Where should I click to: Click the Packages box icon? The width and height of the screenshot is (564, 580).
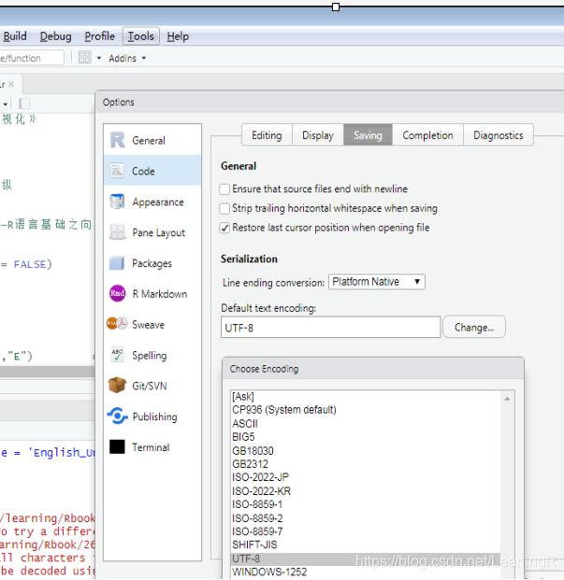(x=117, y=263)
